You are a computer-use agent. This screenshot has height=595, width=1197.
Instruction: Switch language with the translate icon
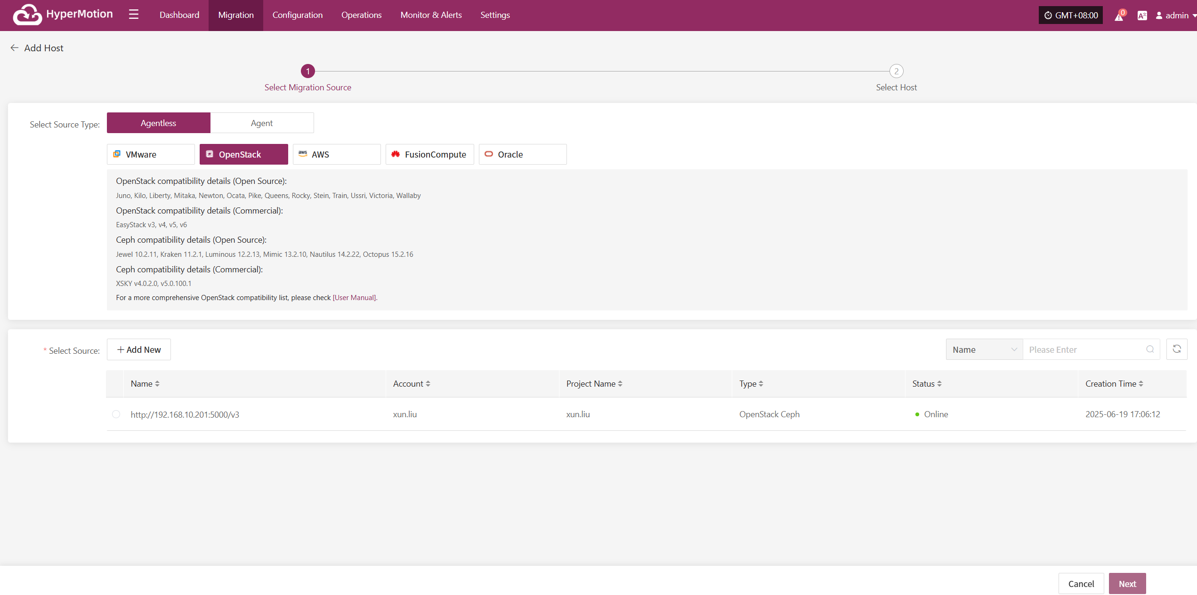[1142, 16]
